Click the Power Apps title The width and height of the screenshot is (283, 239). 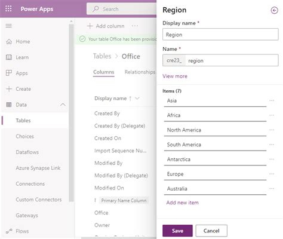pos(37,9)
